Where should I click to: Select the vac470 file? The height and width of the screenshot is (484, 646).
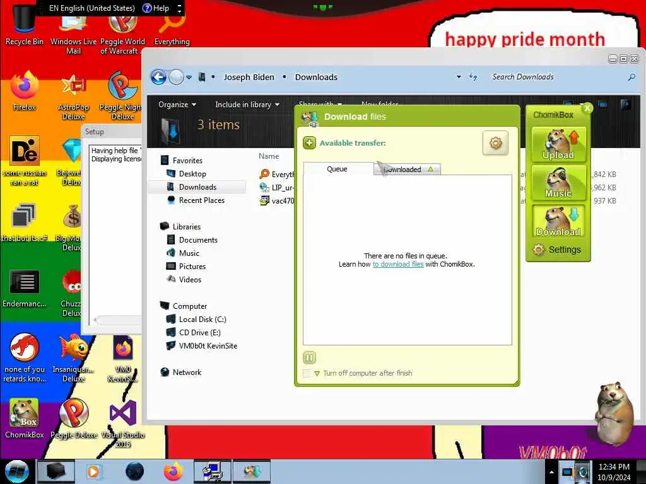coord(277,200)
